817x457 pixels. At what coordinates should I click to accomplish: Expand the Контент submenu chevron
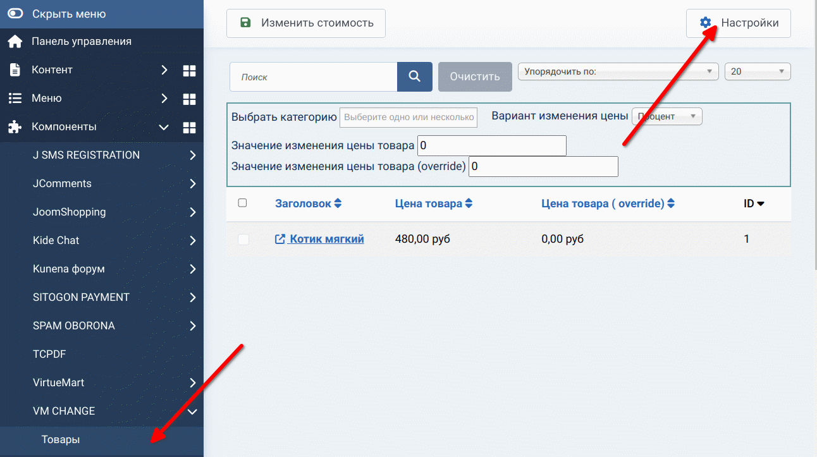point(164,70)
